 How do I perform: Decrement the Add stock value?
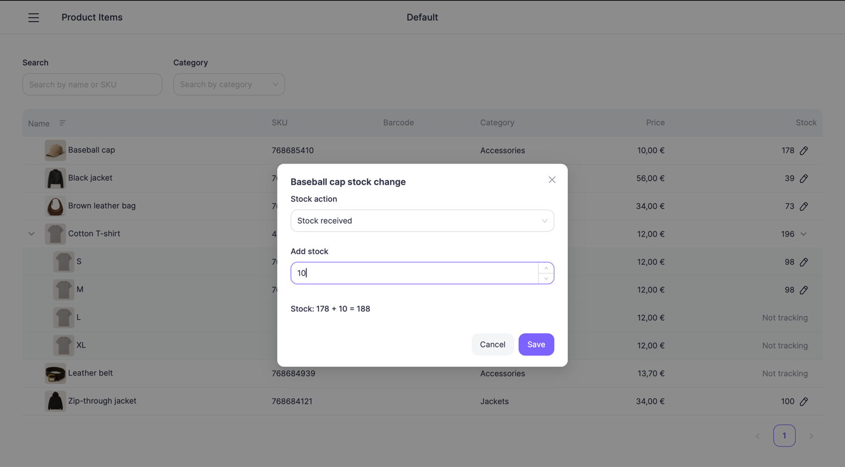click(546, 278)
